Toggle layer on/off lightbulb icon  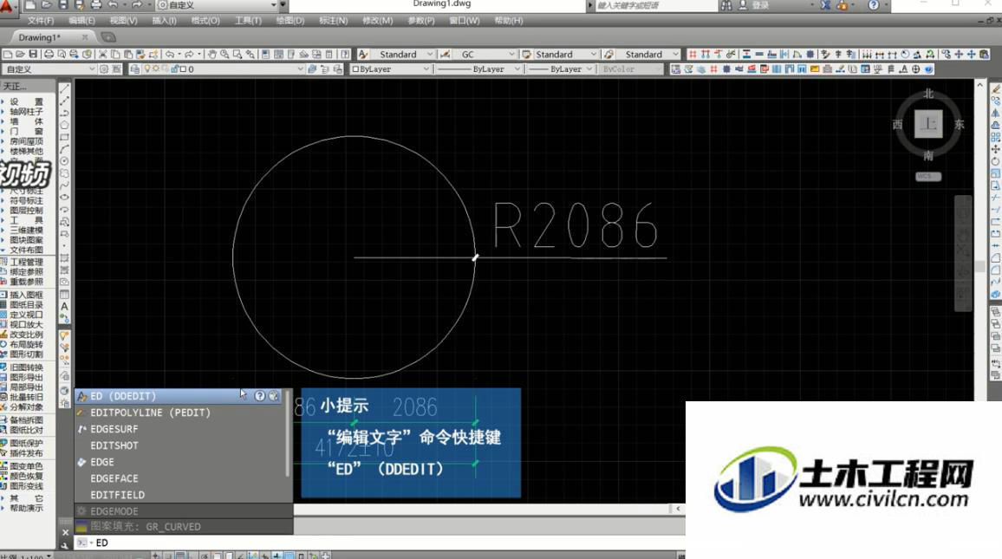coord(147,69)
